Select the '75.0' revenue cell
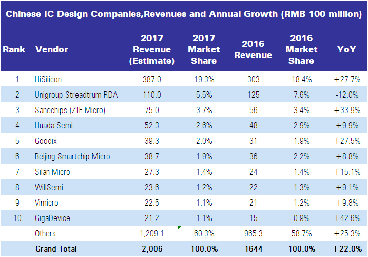 point(152,110)
